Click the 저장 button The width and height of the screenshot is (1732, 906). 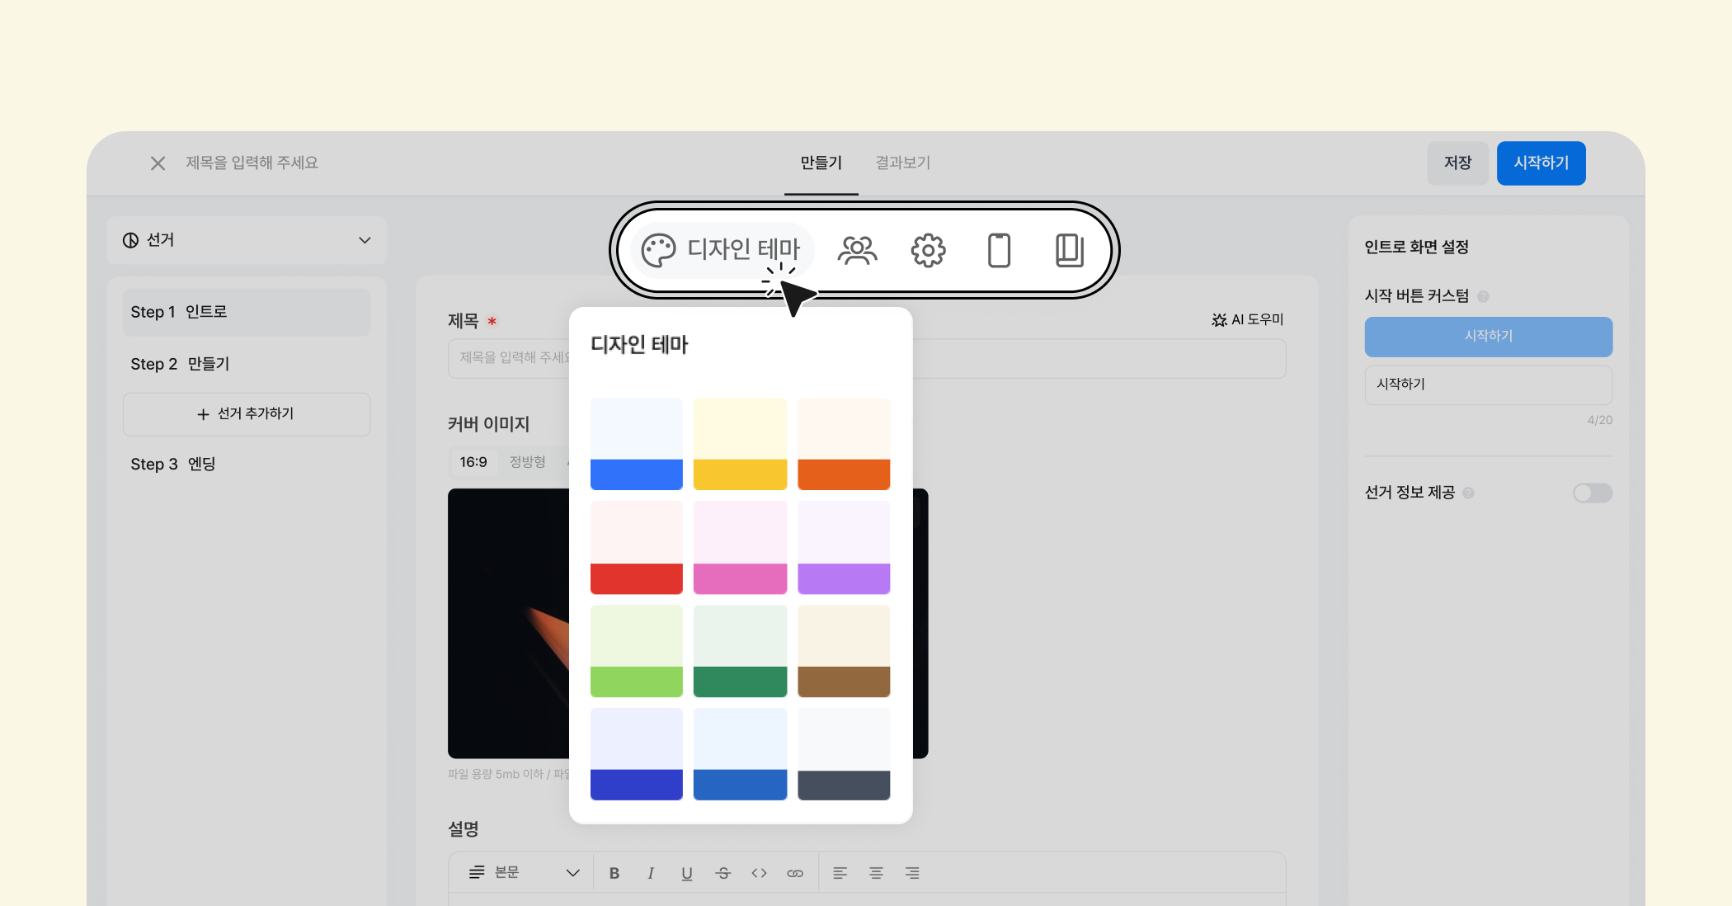pyautogui.click(x=1457, y=163)
